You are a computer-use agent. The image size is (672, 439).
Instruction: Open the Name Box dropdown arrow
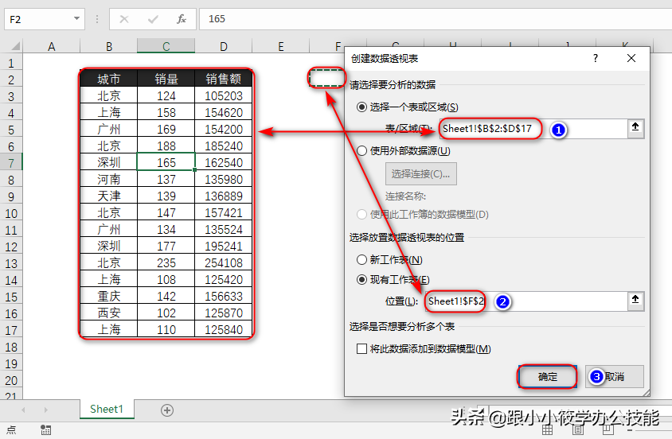pyautogui.click(x=76, y=19)
